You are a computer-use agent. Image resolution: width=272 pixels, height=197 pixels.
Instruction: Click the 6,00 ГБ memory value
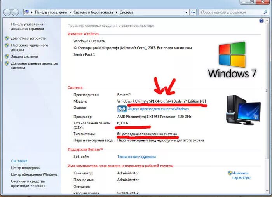tap(123, 123)
